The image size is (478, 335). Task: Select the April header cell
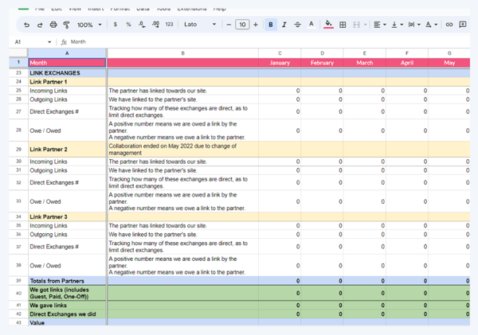pos(407,63)
